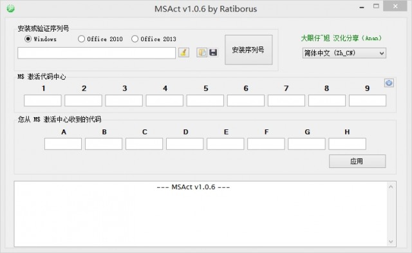The width and height of the screenshot is (412, 253).
Task: Click confirmation code field F
Action: point(266,144)
